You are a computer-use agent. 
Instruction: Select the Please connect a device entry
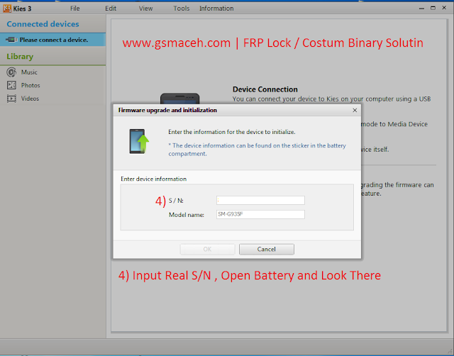(52, 40)
